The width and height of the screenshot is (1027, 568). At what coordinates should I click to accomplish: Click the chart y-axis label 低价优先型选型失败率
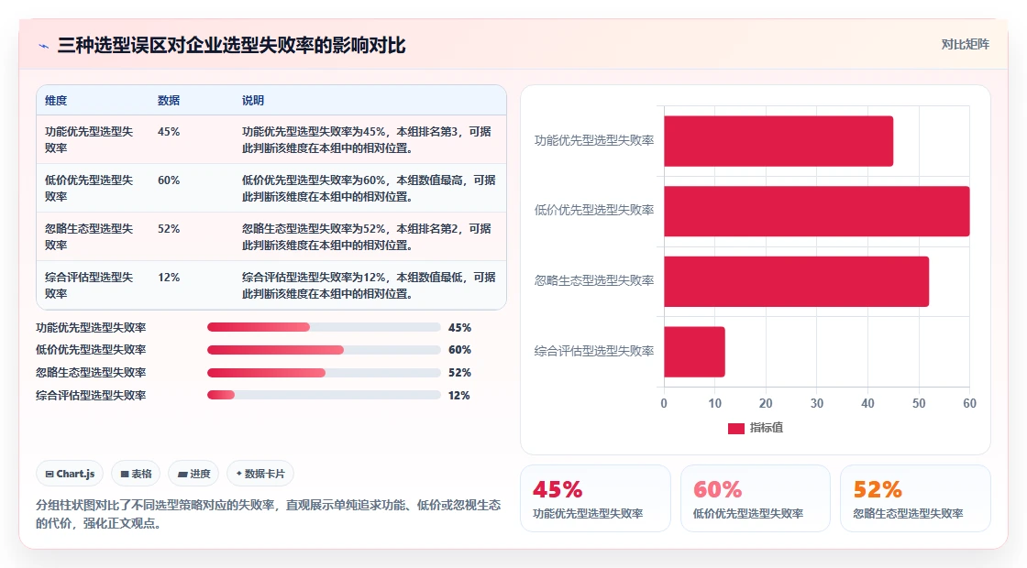tap(594, 211)
